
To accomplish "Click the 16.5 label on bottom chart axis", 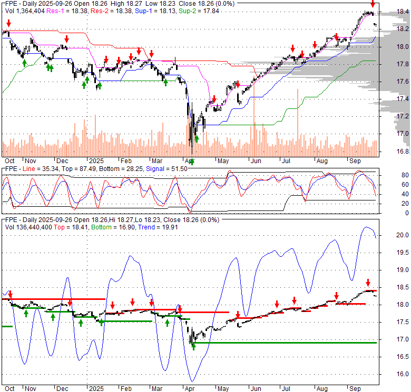I will coord(403,357).
